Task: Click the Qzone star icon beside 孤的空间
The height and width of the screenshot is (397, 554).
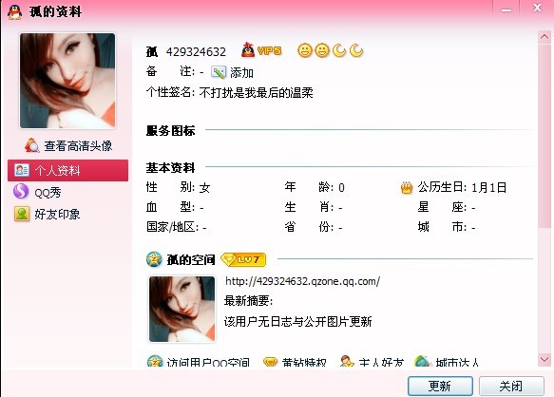Action: click(154, 259)
